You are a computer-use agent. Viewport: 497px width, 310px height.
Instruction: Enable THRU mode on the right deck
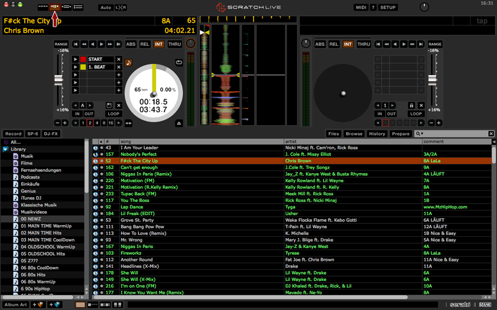tap(363, 45)
